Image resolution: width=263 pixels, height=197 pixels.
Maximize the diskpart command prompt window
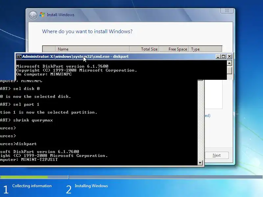coord(224,56)
